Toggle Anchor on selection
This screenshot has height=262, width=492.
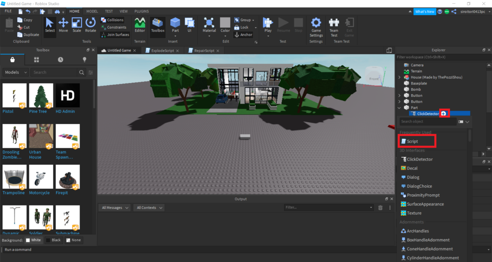tap(243, 34)
